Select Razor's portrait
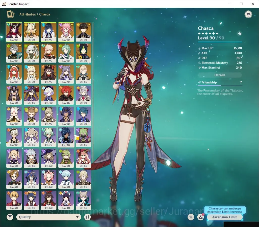The image size is (259, 227). pyautogui.click(x=31, y=158)
